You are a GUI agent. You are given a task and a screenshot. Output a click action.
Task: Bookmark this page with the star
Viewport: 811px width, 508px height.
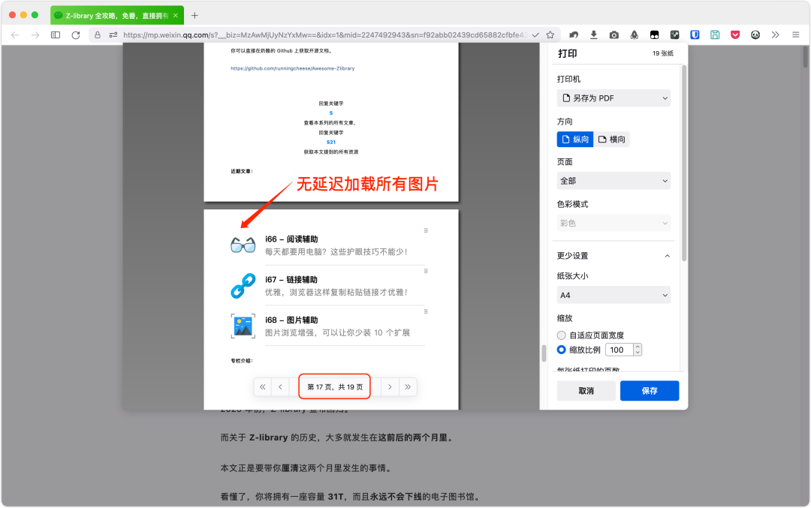coord(550,35)
